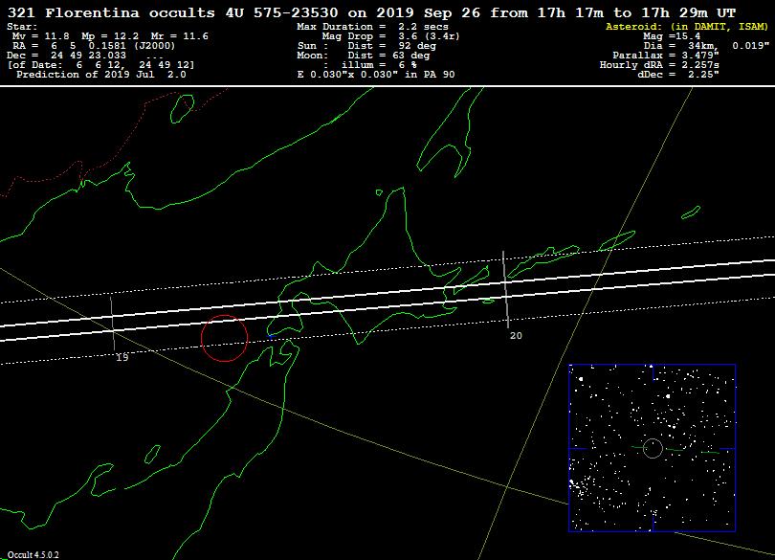Screen dimensions: 775x560
Task: Open the star chart inset thumbnail
Action: (652, 448)
